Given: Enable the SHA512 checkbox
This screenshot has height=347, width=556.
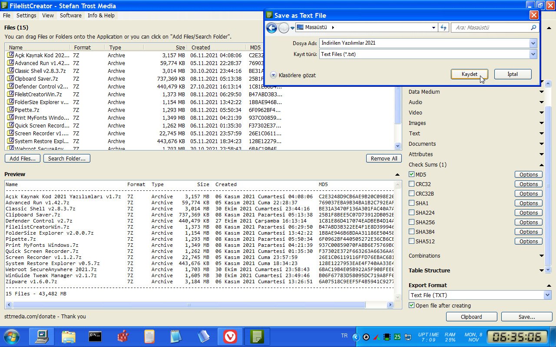Looking at the screenshot, I should (x=411, y=241).
